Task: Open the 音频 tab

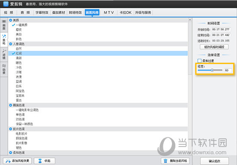Action: coord(25,12)
